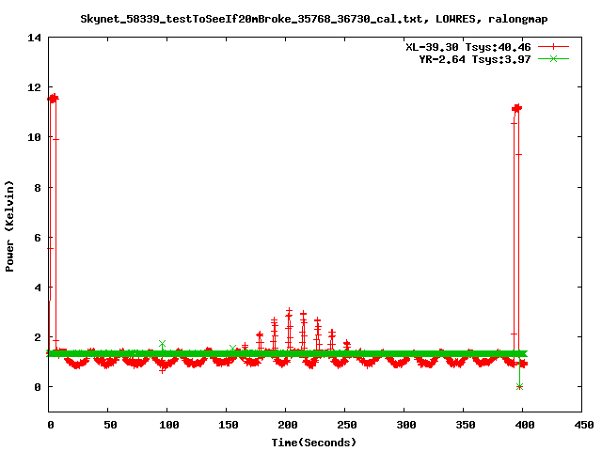Click the y-axis tick label 6
The height and width of the screenshot is (451, 602).
coord(38,238)
